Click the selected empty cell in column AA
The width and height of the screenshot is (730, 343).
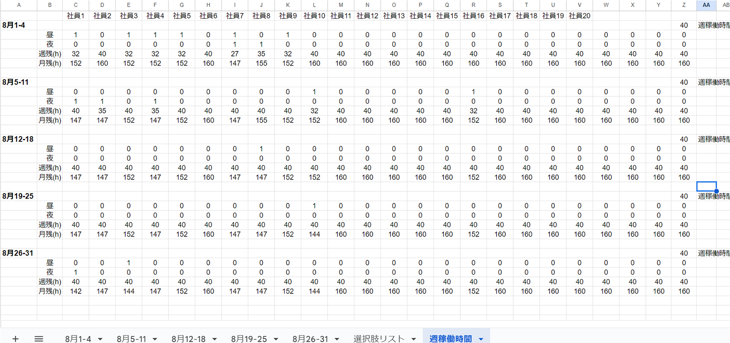pos(706,187)
